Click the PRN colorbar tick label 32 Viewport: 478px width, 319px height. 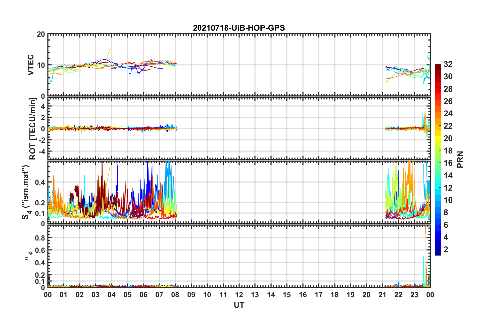point(448,64)
